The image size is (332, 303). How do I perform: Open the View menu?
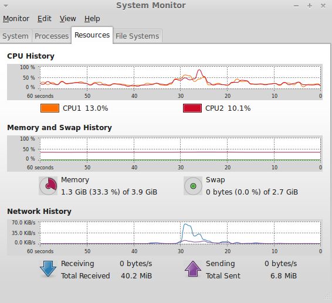tap(68, 19)
